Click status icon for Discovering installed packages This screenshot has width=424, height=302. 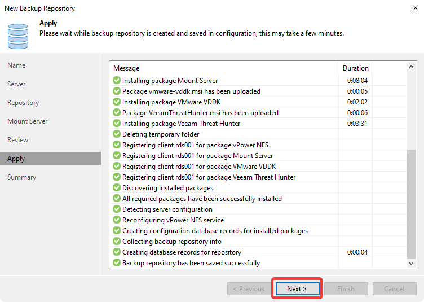click(x=117, y=188)
